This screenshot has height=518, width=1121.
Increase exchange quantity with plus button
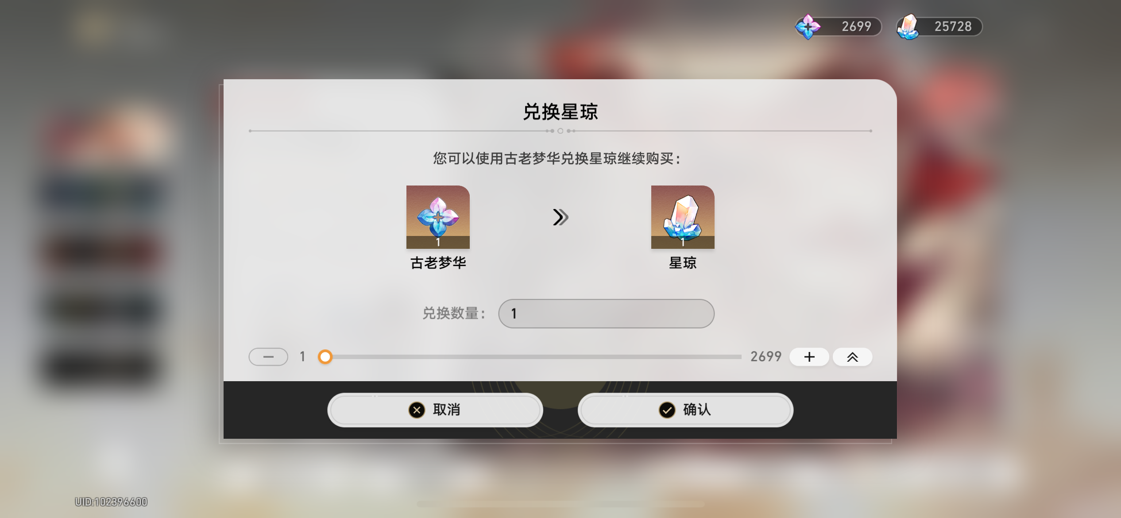(809, 357)
